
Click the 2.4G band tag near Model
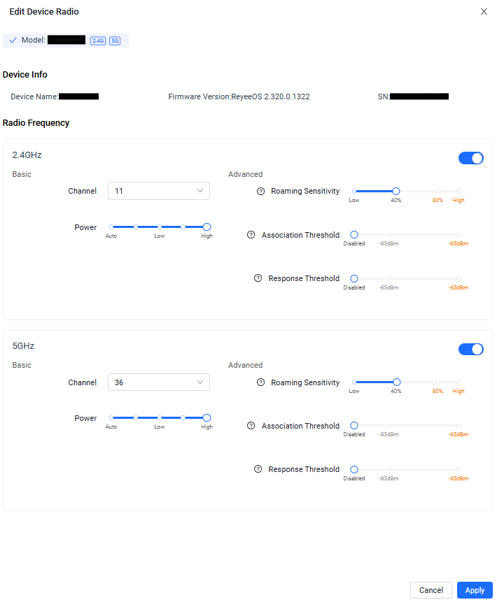pyautogui.click(x=98, y=41)
